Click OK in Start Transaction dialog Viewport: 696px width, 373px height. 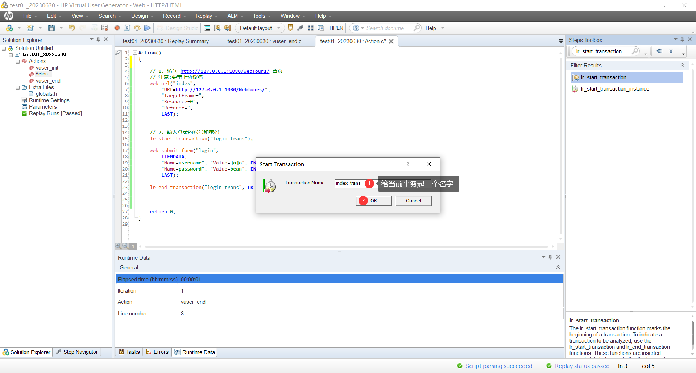[x=374, y=201]
